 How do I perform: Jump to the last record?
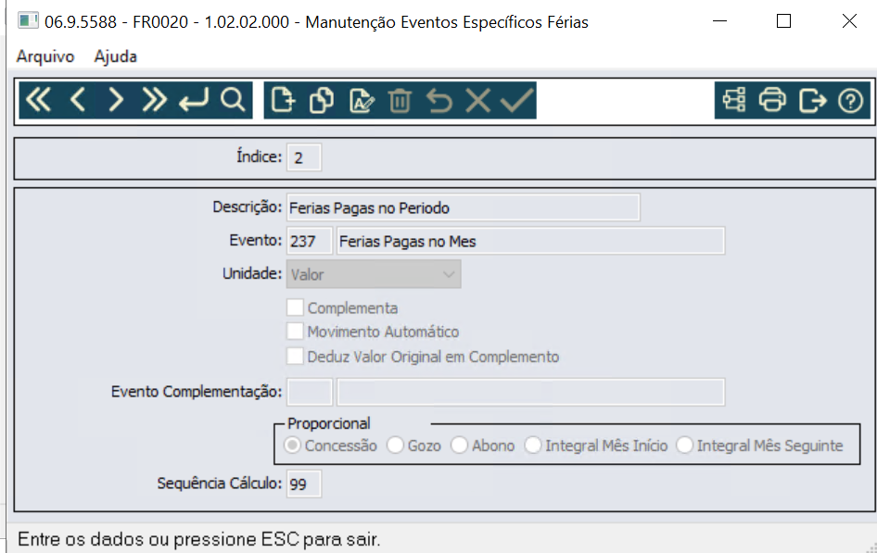[155, 101]
